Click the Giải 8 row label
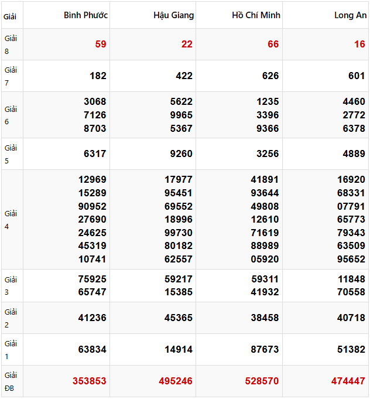Image resolution: width=370 pixels, height=399 pixels. [x=11, y=44]
